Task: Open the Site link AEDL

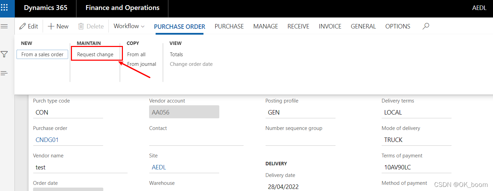Action: pos(159,167)
